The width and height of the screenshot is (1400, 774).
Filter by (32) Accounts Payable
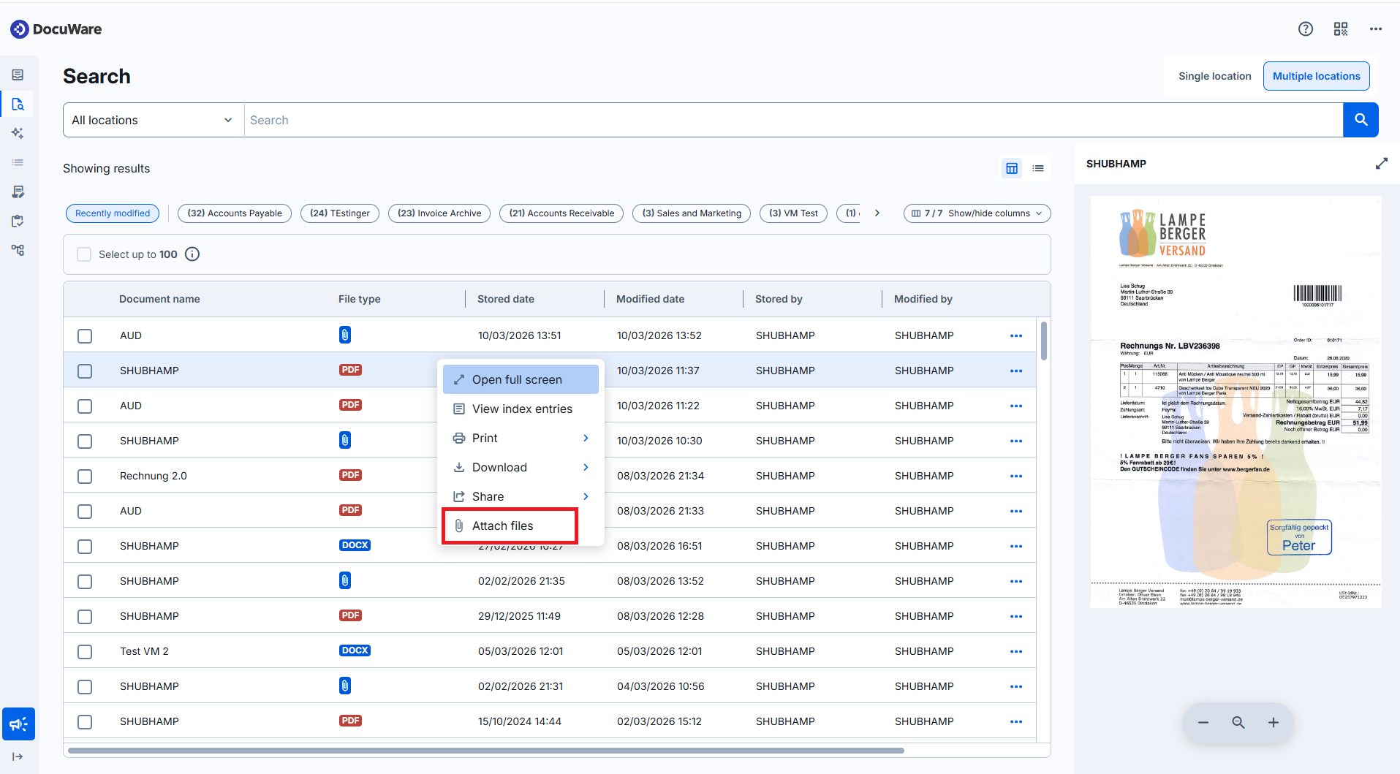click(235, 213)
